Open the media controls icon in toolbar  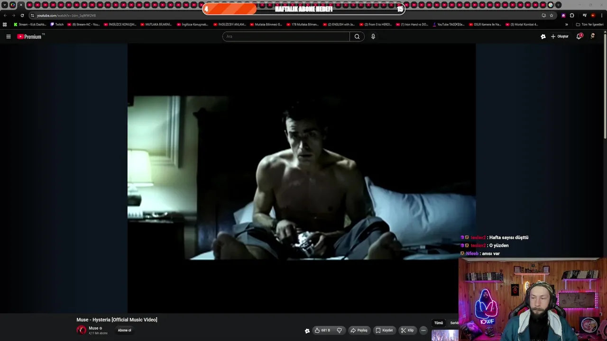tap(585, 15)
